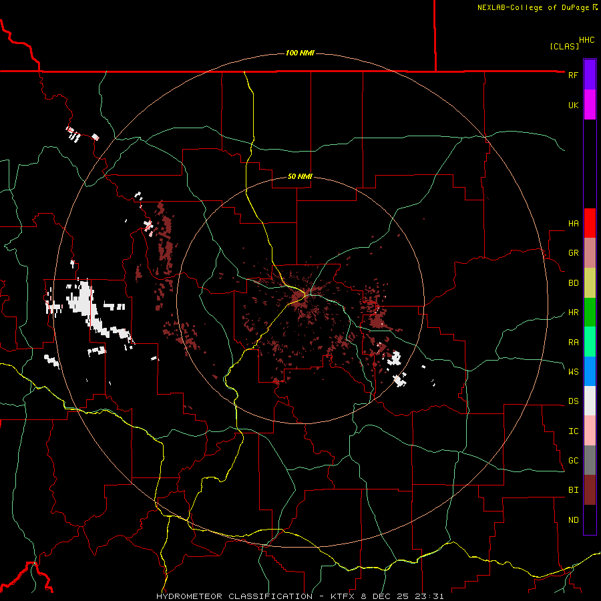Click the GR salmon legend swatch
The image size is (601, 601).
tap(590, 253)
